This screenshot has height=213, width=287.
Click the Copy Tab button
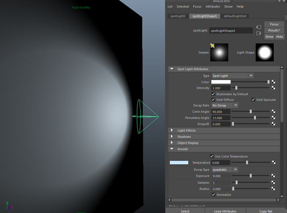[x=266, y=211]
